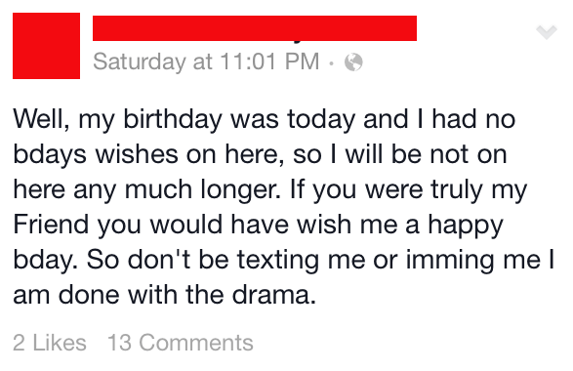The width and height of the screenshot is (573, 371).
Task: Click the word 'Friend' in the post
Action: 51,224
